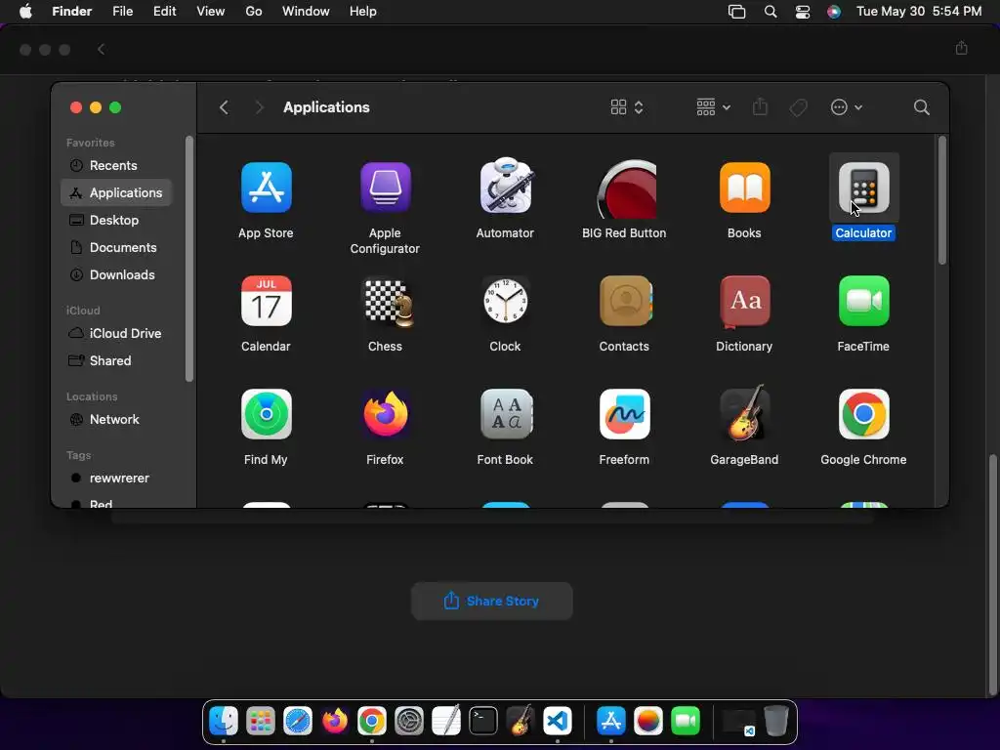The height and width of the screenshot is (750, 1000).
Task: Open the File menu
Action: [x=122, y=12]
